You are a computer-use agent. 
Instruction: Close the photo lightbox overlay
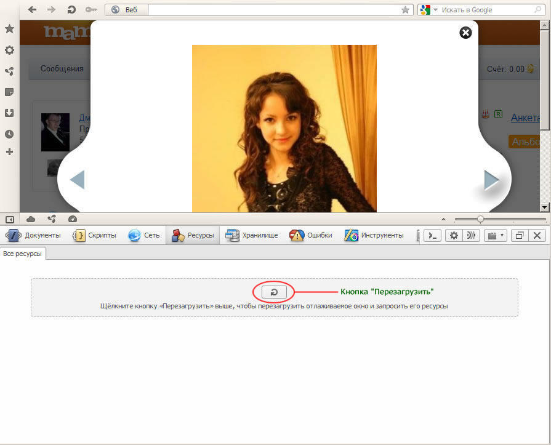(x=466, y=33)
